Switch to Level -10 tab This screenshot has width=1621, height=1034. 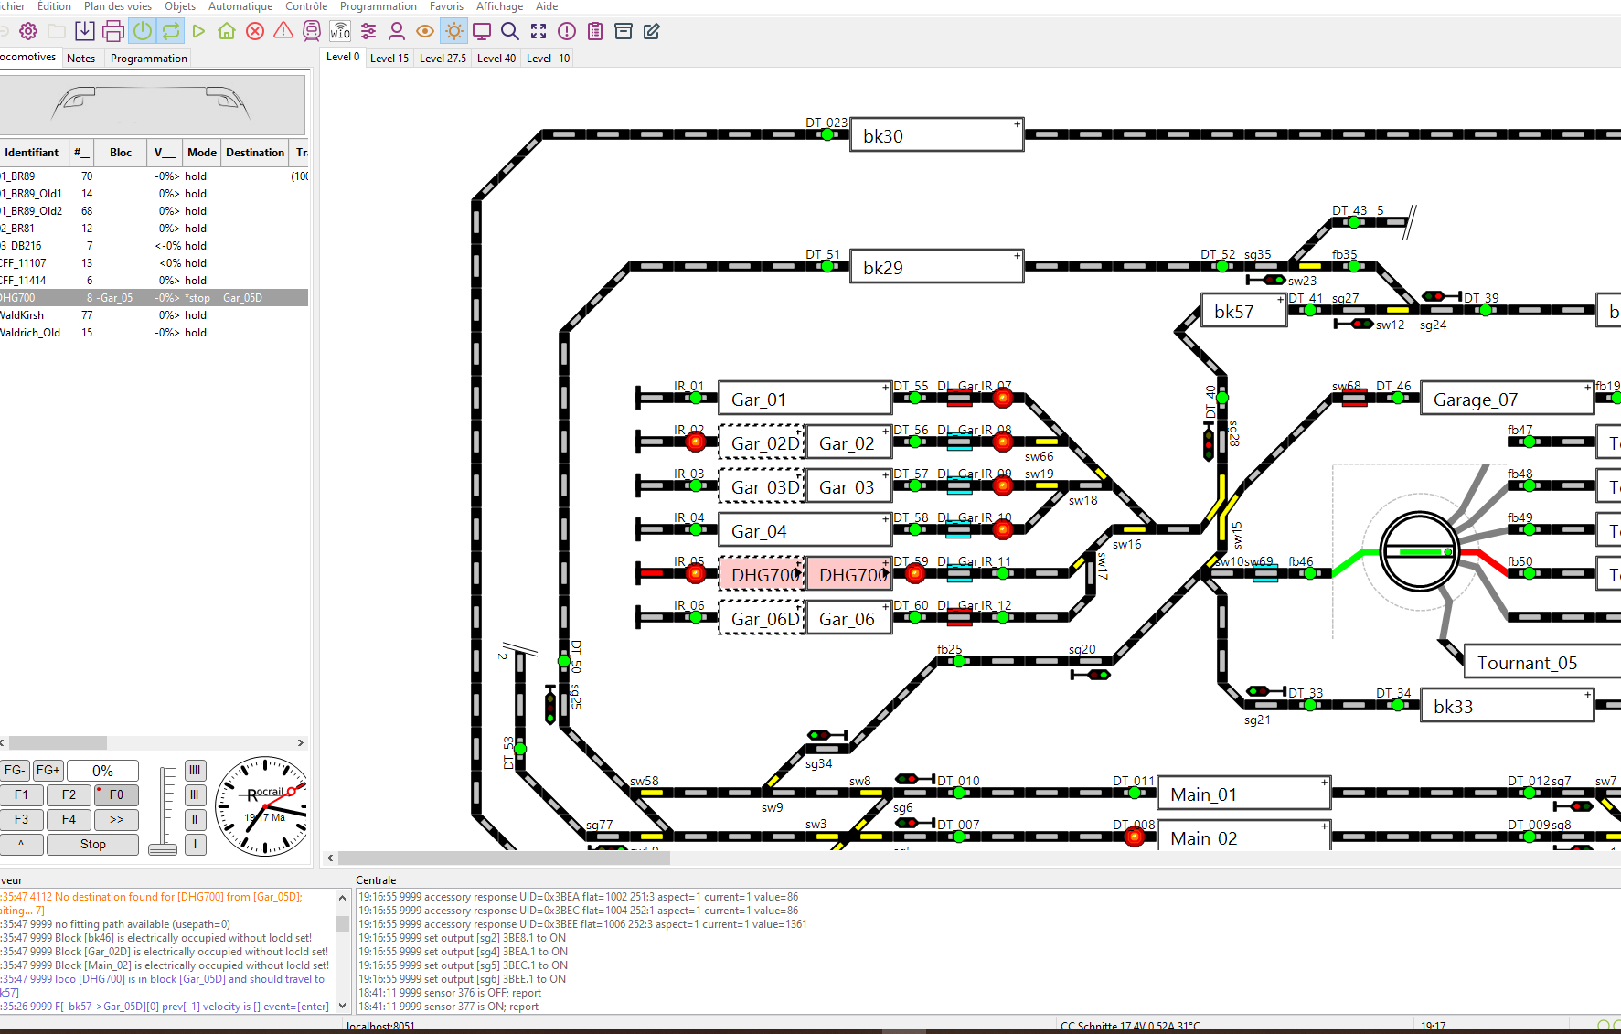coord(549,58)
